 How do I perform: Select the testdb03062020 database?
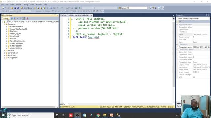pos(16,48)
